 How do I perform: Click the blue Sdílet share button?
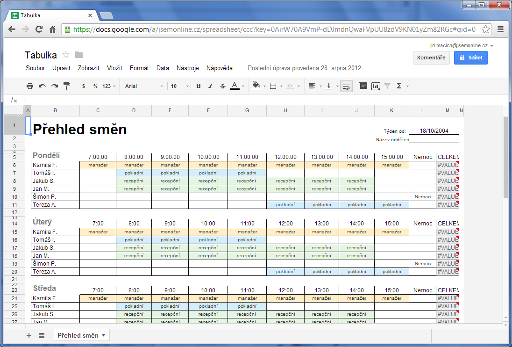(x=470, y=58)
